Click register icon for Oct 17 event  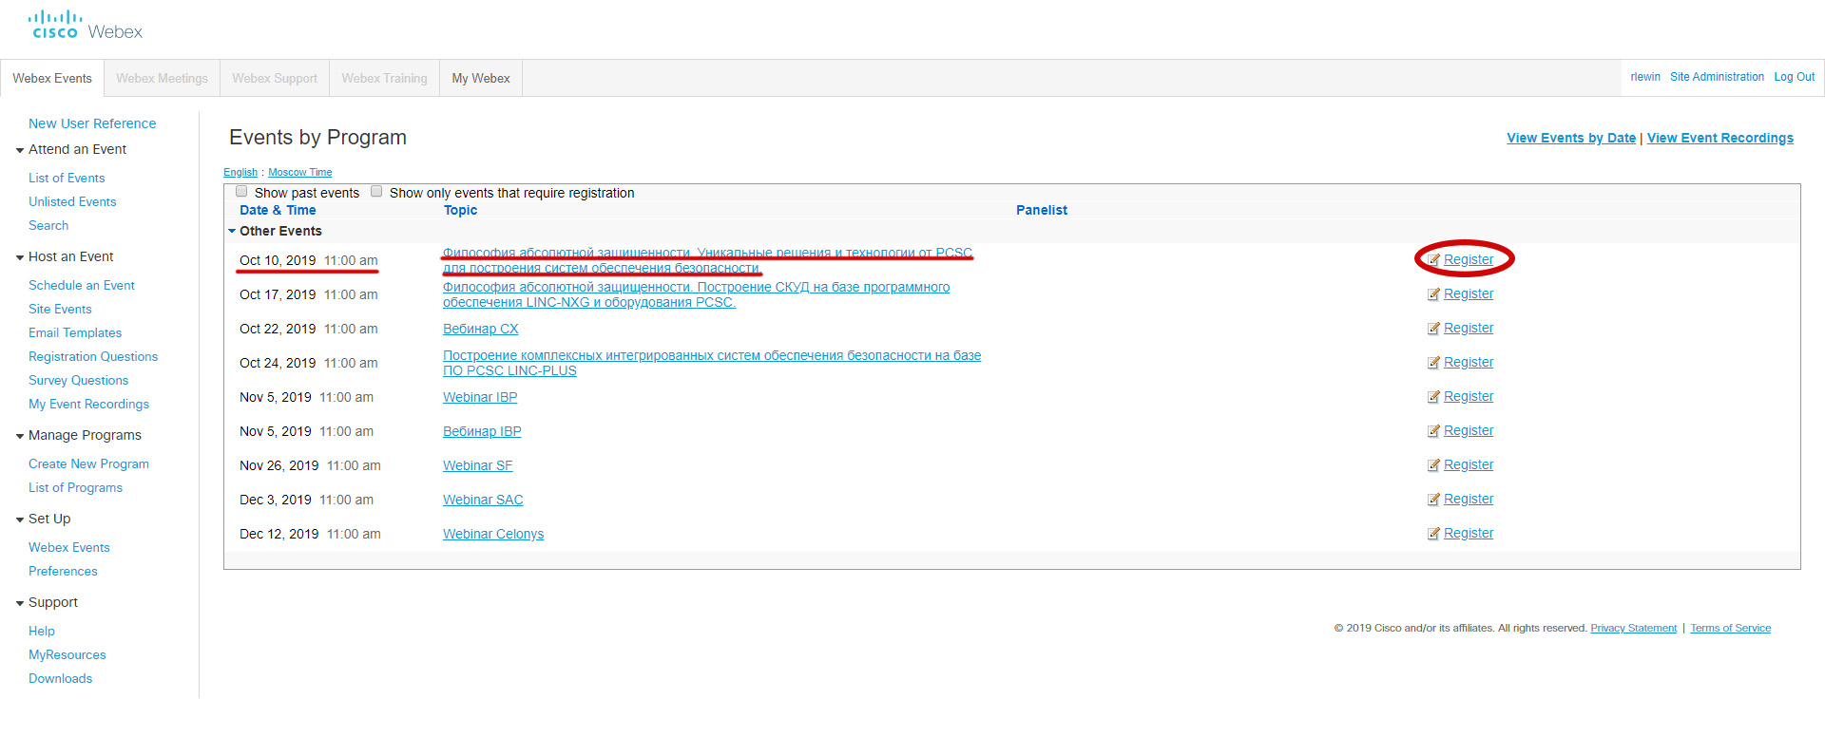click(x=1433, y=294)
